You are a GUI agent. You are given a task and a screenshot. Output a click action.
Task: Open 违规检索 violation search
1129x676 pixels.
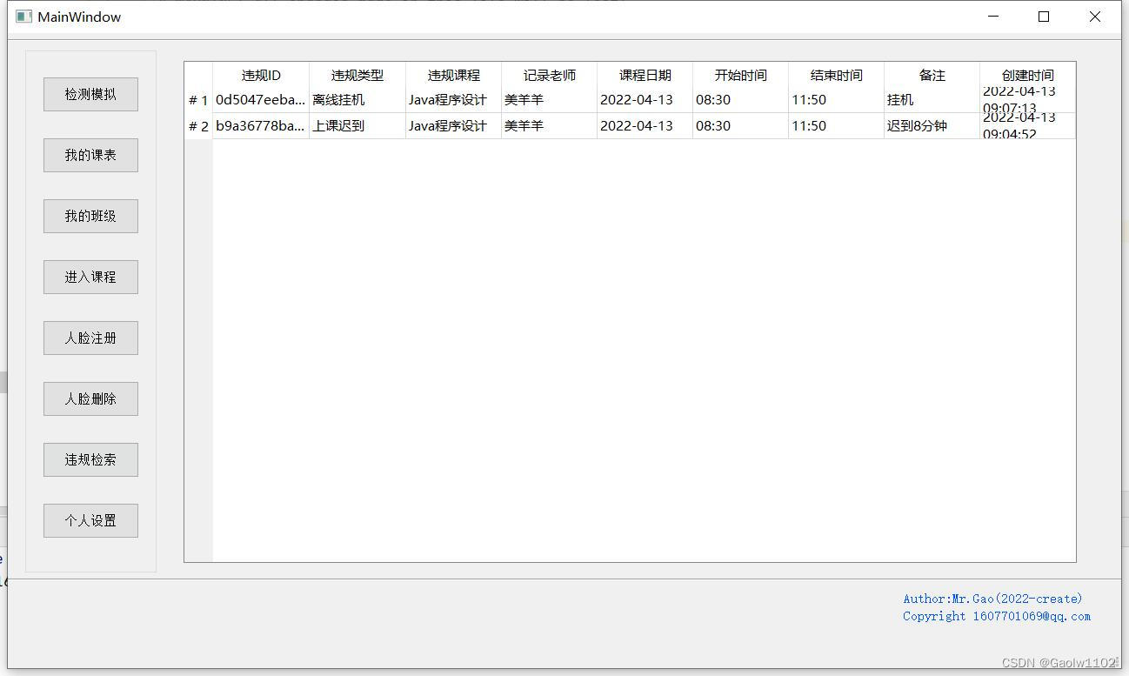point(90,459)
